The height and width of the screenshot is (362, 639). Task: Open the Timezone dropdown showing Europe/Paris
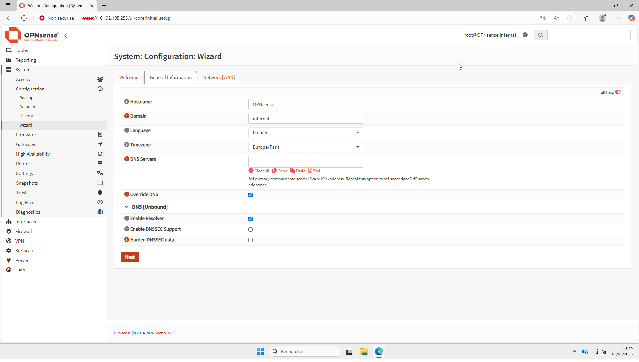306,147
